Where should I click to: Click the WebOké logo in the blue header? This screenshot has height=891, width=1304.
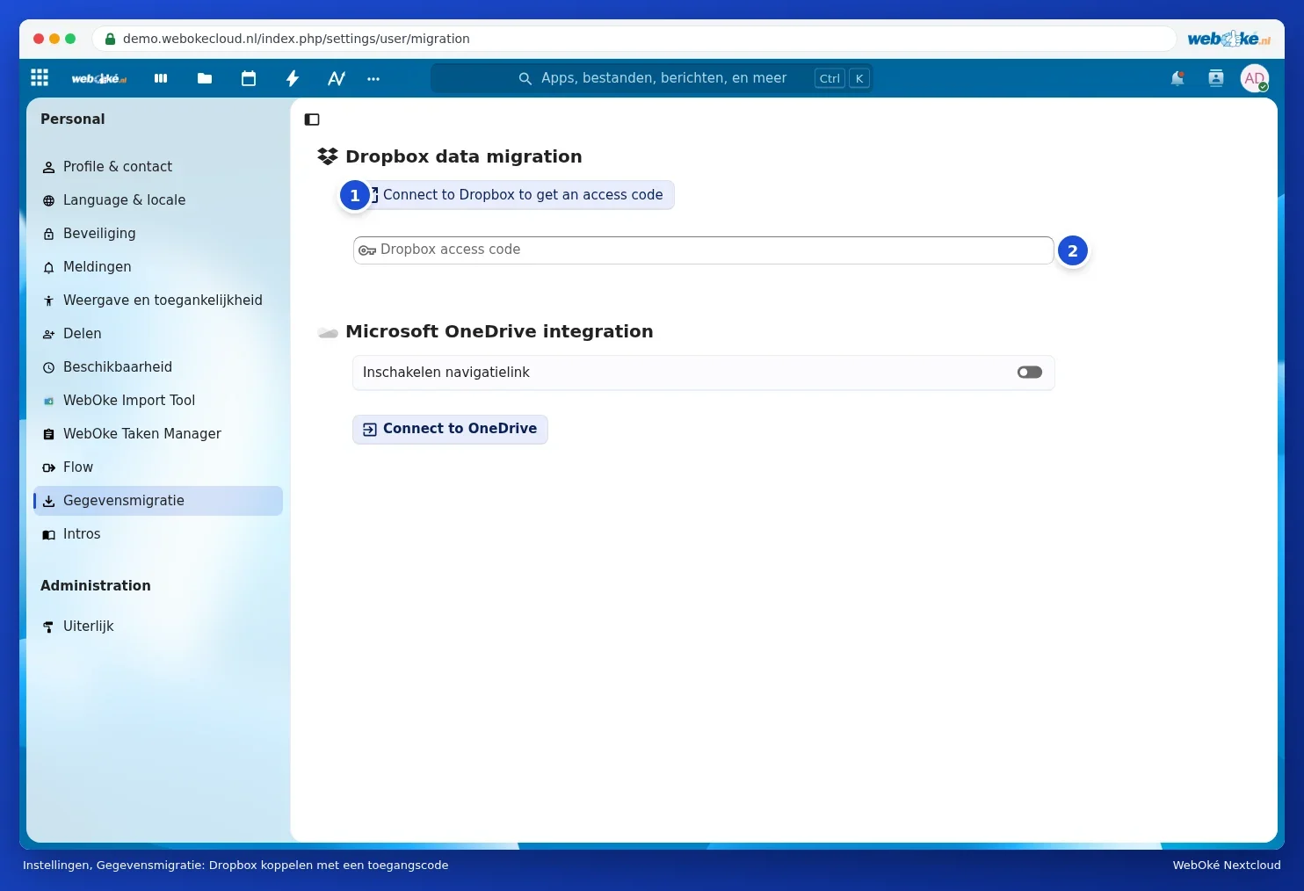[99, 78]
